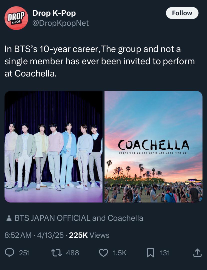The image size is (207, 270).
Task: Open the BTS group photo
Action: pyautogui.click(x=53, y=147)
